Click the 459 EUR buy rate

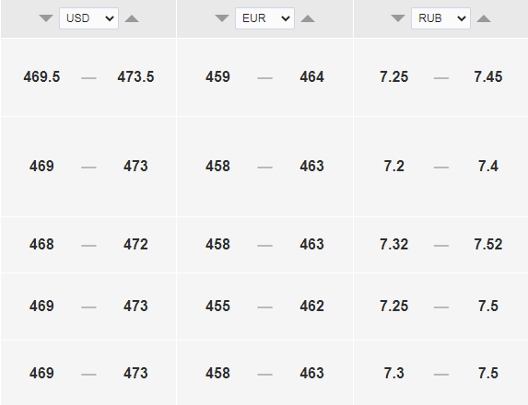tap(217, 77)
